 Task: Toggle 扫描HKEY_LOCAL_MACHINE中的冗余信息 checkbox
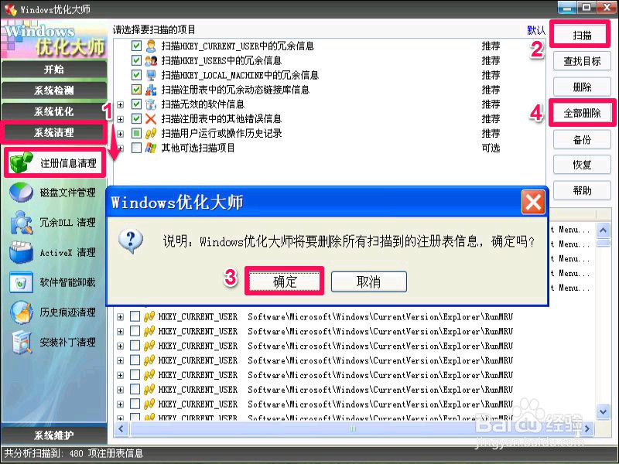[x=136, y=75]
